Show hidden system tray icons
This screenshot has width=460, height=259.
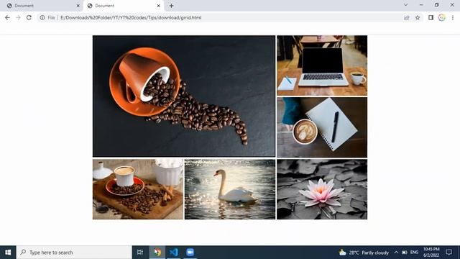[396, 253]
